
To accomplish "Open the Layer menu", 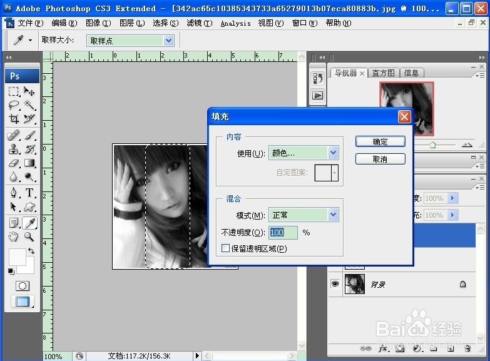I will [132, 23].
